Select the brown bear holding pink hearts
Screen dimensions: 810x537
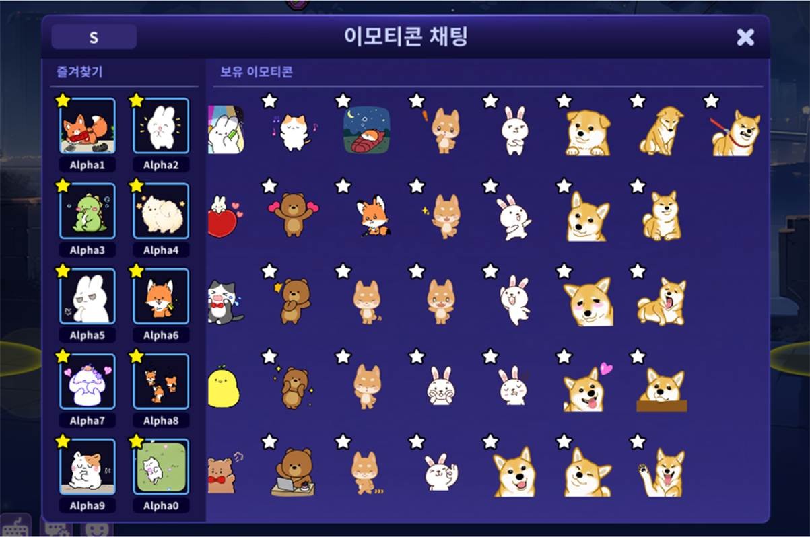coord(293,214)
